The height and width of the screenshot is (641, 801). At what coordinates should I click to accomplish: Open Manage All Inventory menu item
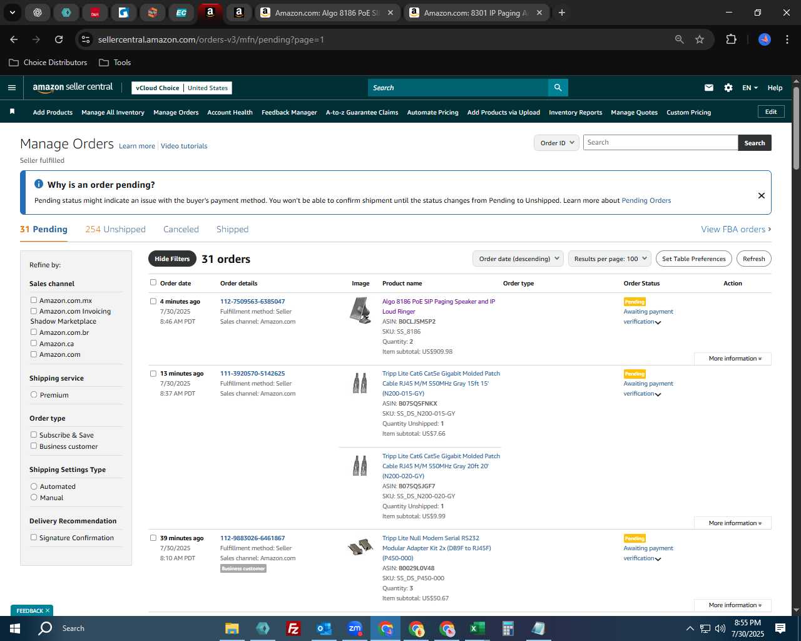click(113, 113)
